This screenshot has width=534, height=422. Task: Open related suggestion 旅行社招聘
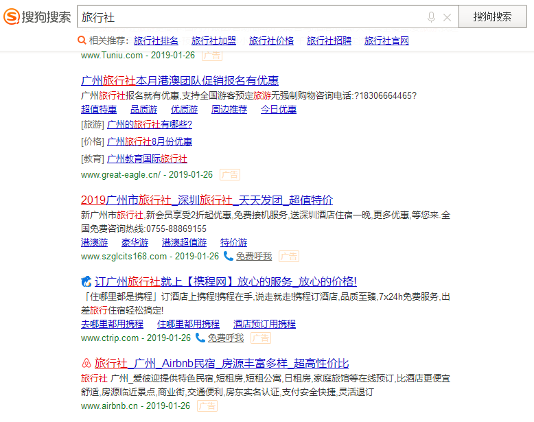click(x=329, y=41)
